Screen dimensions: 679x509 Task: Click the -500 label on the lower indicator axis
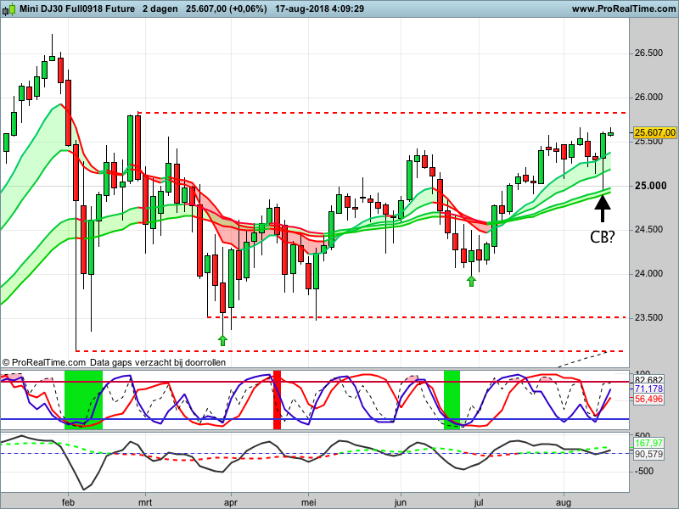coord(643,471)
